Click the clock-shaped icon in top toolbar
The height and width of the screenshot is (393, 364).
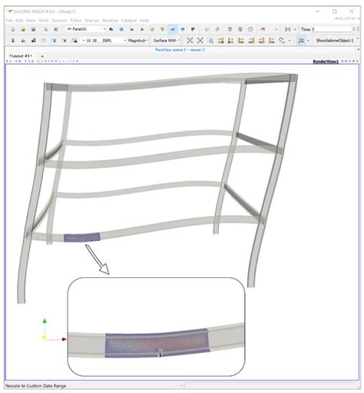point(250,29)
